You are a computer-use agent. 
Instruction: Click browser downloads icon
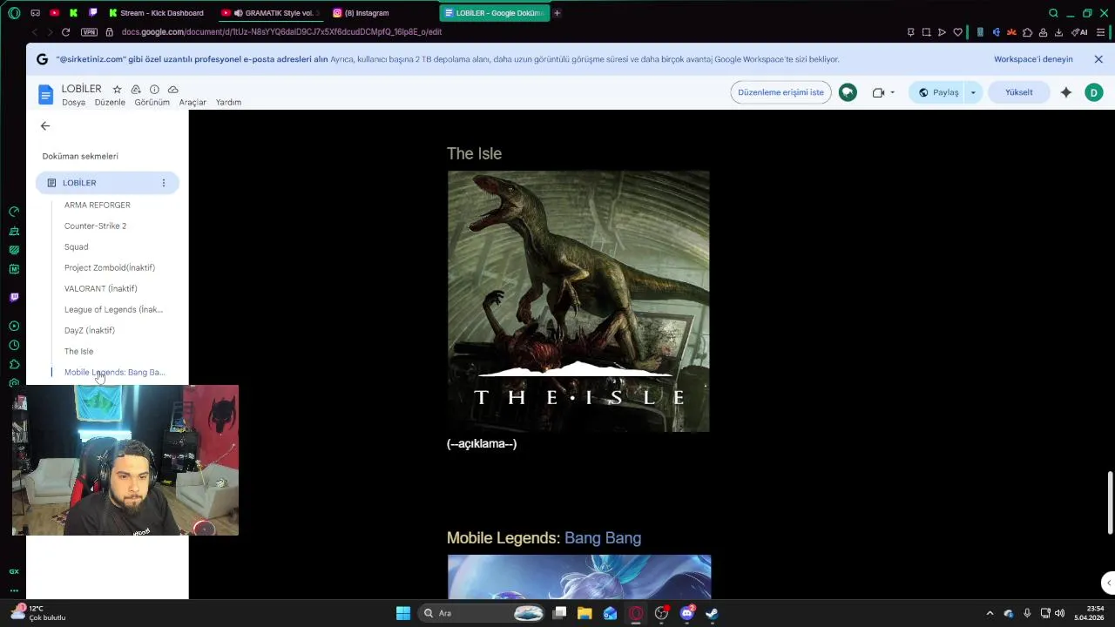pyautogui.click(x=1058, y=32)
